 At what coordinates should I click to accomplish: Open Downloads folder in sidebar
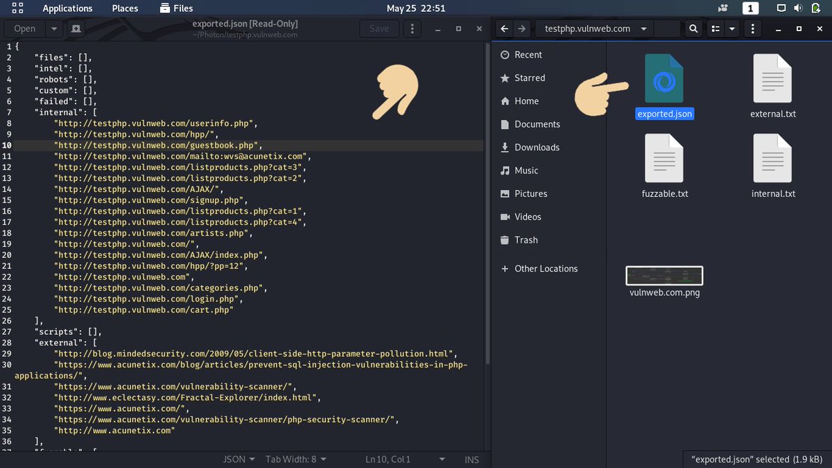[x=537, y=147]
